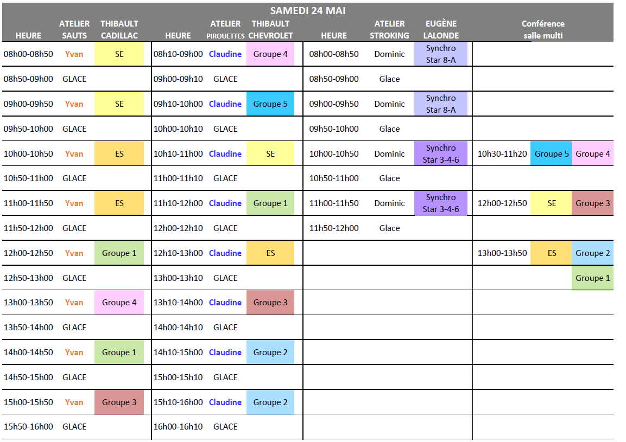
Task: Select the pink Groupe 4 cell beside 08h10-09h00
Action: tap(270, 54)
